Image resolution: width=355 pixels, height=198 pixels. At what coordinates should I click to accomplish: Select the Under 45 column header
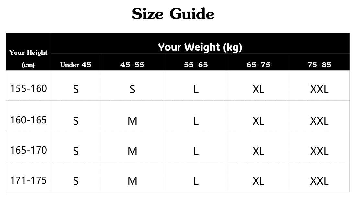coord(76,65)
